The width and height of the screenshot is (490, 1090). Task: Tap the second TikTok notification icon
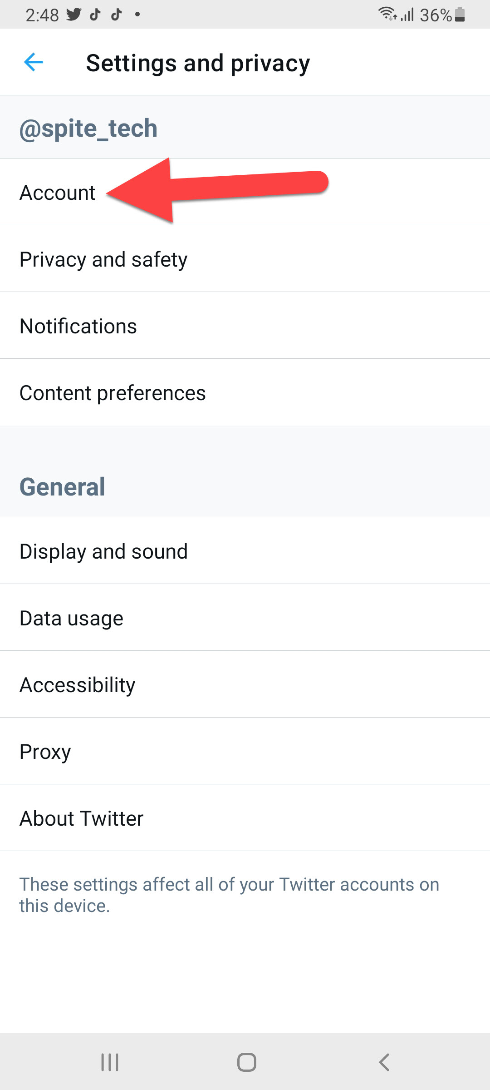pyautogui.click(x=117, y=15)
